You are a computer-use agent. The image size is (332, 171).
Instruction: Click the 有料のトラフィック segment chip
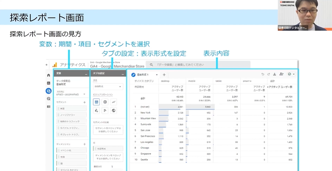72,121
